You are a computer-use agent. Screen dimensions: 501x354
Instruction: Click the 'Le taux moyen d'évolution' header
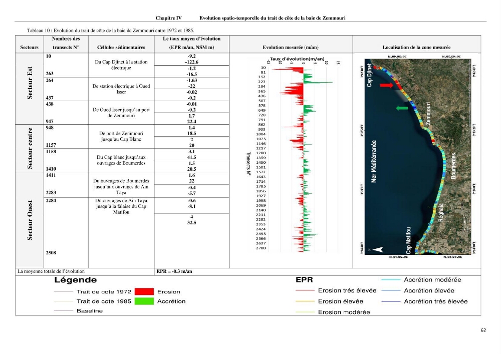[x=192, y=39]
